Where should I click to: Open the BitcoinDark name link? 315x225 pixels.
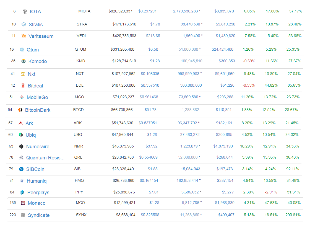tap(38, 110)
